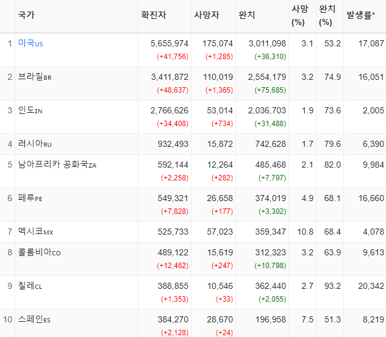Image resolution: width=386 pixels, height=337 pixels.
Task: Select the 스페인 ES country name
Action: [x=34, y=319]
